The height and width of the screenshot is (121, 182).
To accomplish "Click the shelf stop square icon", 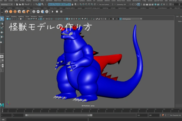I will coord(57,12).
